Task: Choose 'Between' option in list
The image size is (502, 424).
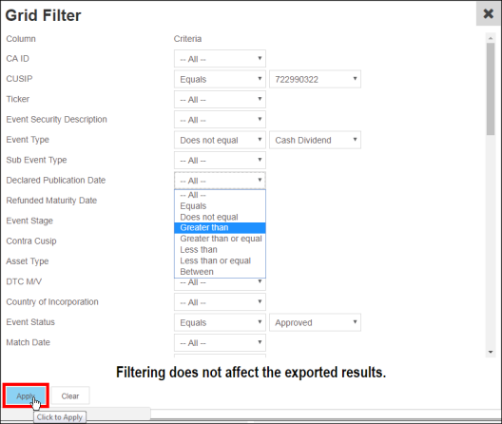Action: 220,272
